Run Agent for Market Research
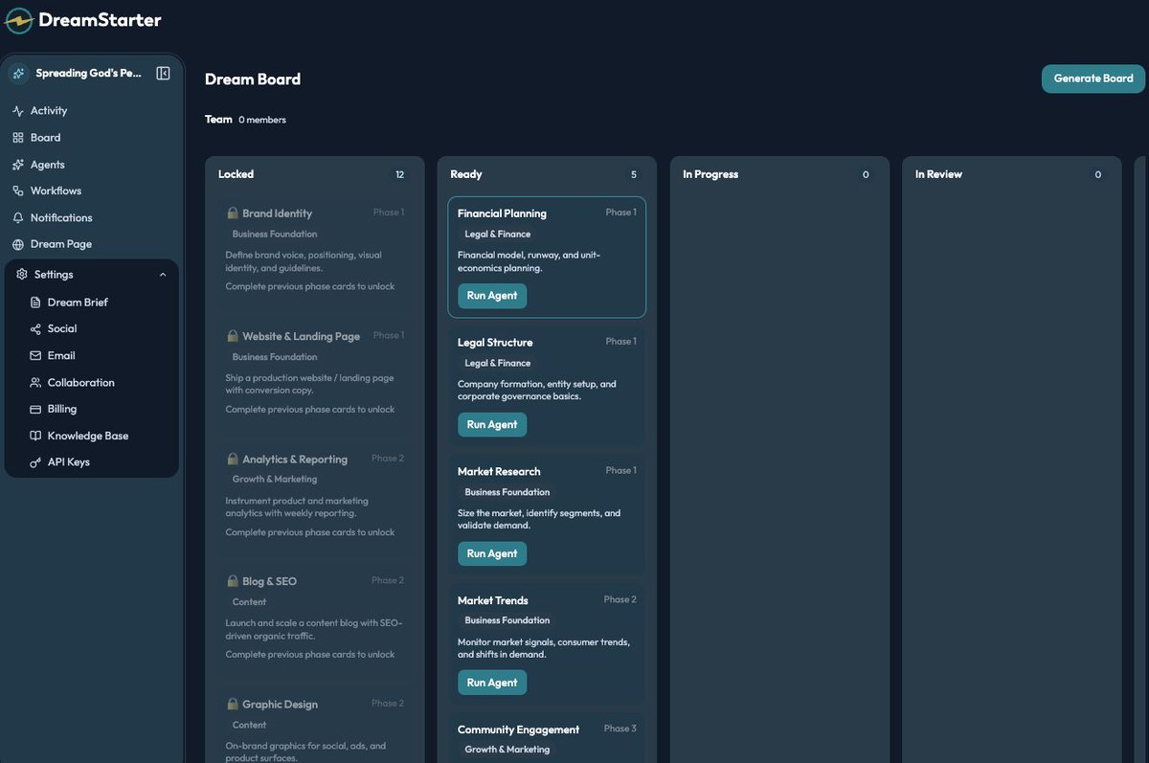Screen dimensions: 1149x763 (492, 554)
